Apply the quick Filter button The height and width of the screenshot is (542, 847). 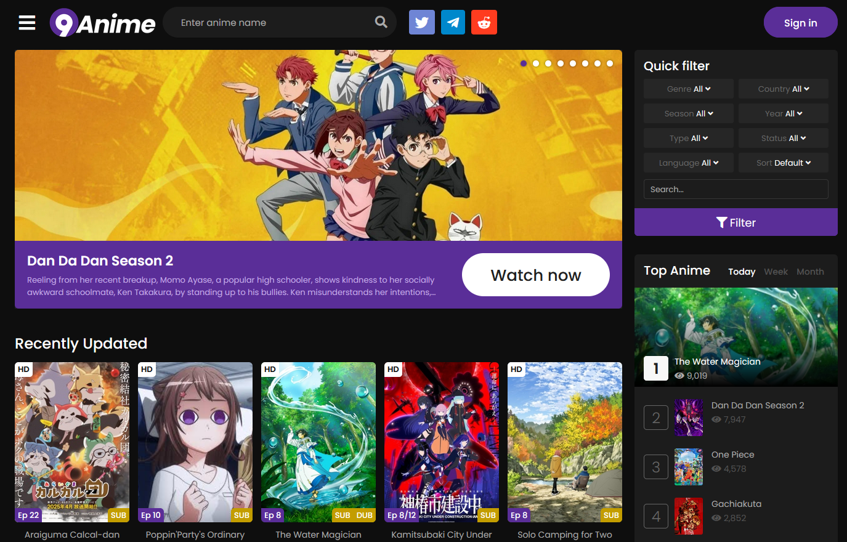coord(736,222)
